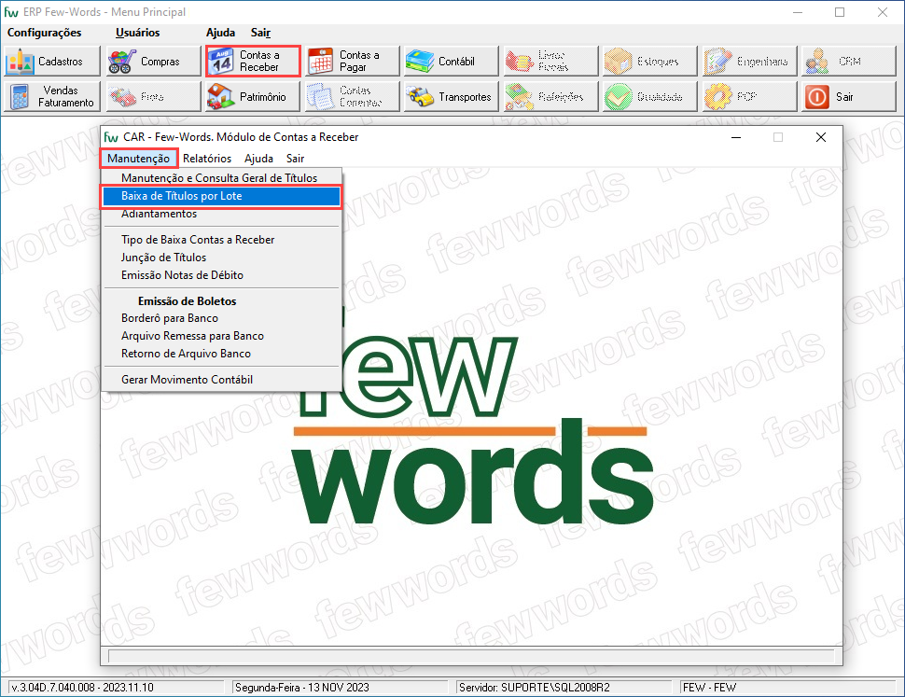Click the Refeições toolbar button

point(550,96)
